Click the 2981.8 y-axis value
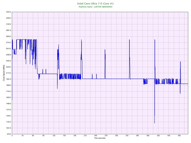 (x=9, y=30)
